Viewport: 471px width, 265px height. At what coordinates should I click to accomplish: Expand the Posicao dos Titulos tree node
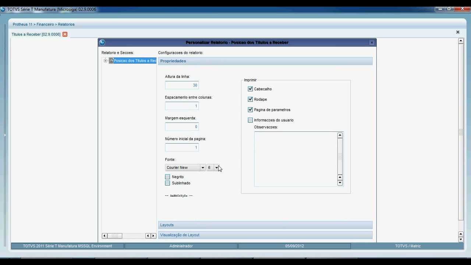106,61
